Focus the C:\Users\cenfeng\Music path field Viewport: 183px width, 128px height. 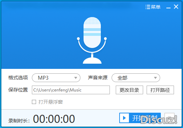point(71,90)
